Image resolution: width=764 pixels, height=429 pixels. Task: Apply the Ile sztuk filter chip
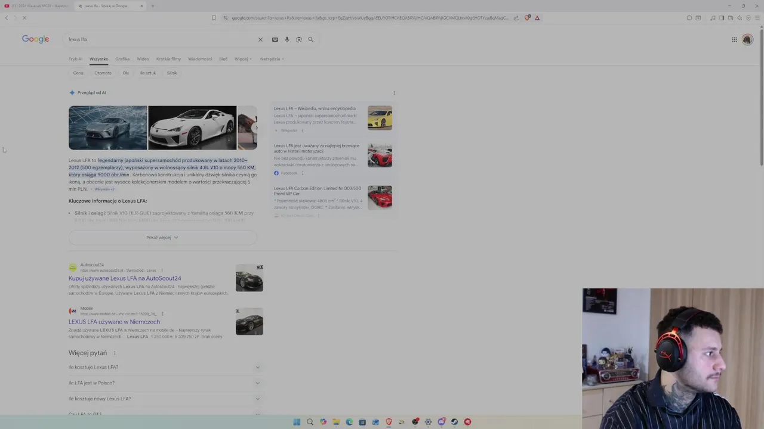[148, 73]
